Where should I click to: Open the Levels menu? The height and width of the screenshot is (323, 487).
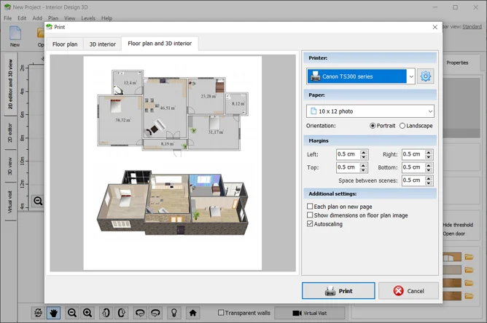88,18
